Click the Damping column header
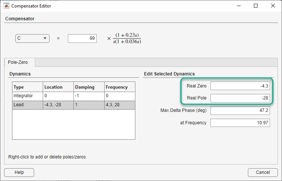 point(88,87)
